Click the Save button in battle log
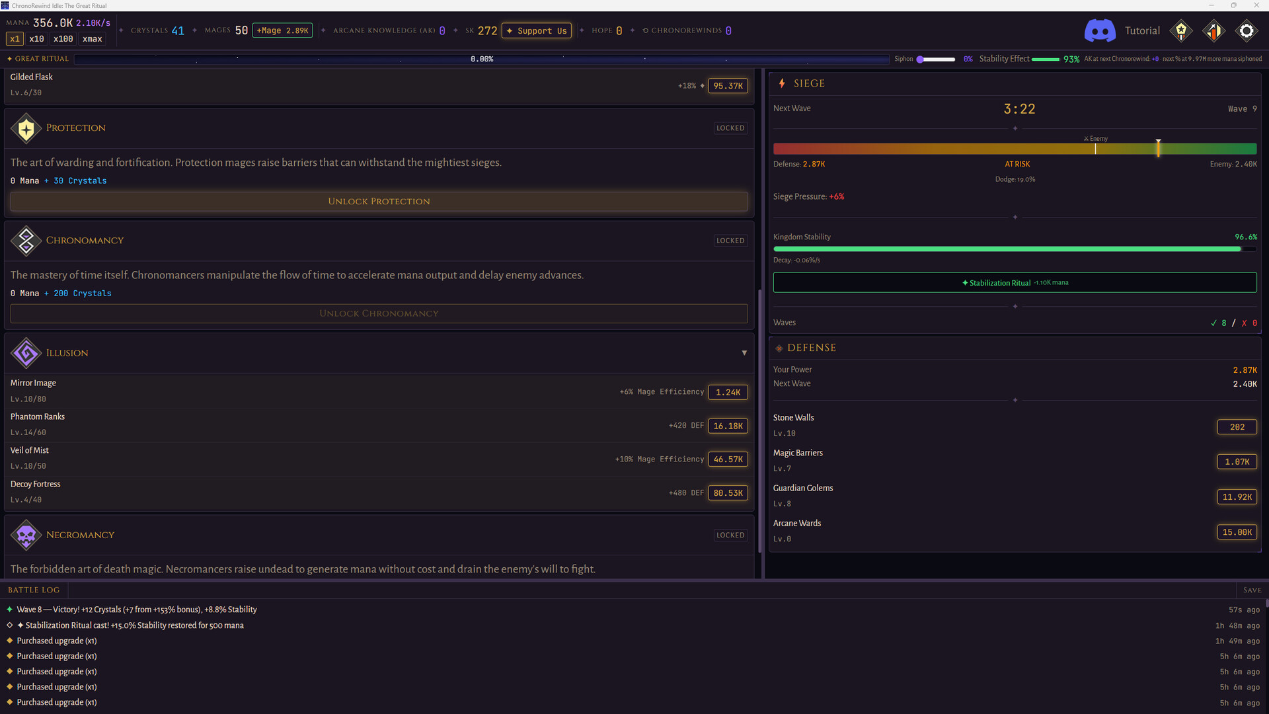 (x=1252, y=590)
